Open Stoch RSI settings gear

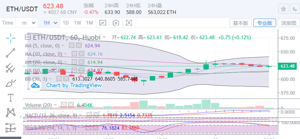(x=88, y=128)
